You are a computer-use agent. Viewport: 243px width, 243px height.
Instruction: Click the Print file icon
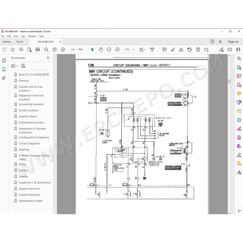tap(37, 50)
